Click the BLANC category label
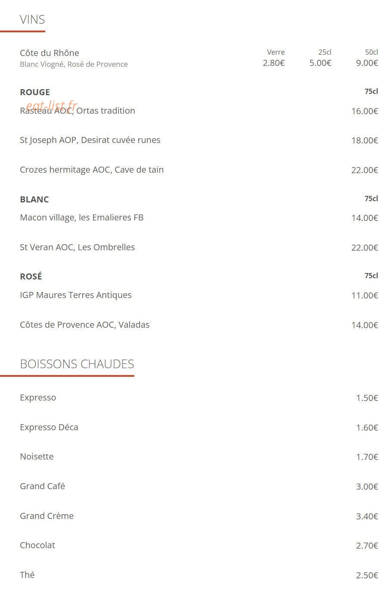391x599 pixels. pyautogui.click(x=34, y=199)
